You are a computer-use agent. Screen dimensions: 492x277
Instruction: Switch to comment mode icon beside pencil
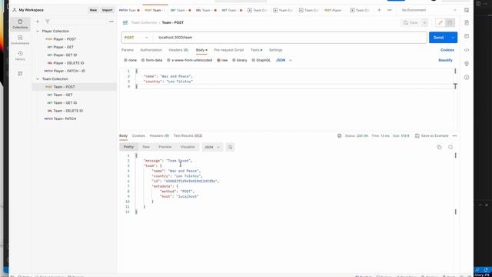tap(450, 22)
